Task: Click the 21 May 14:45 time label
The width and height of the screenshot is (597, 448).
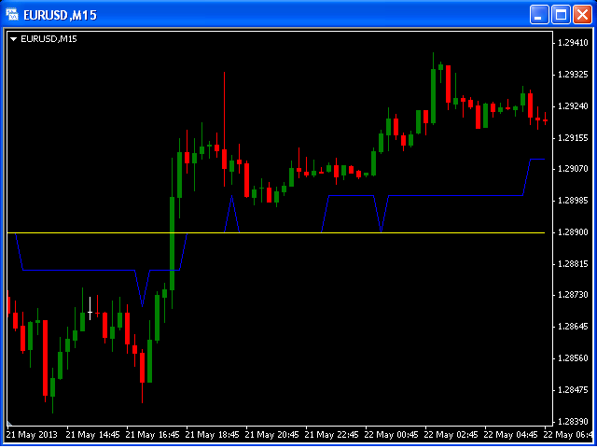Action: pyautogui.click(x=93, y=435)
